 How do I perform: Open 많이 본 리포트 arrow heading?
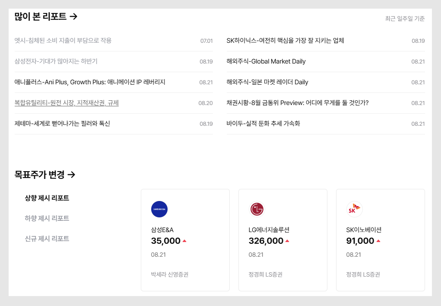pos(46,16)
